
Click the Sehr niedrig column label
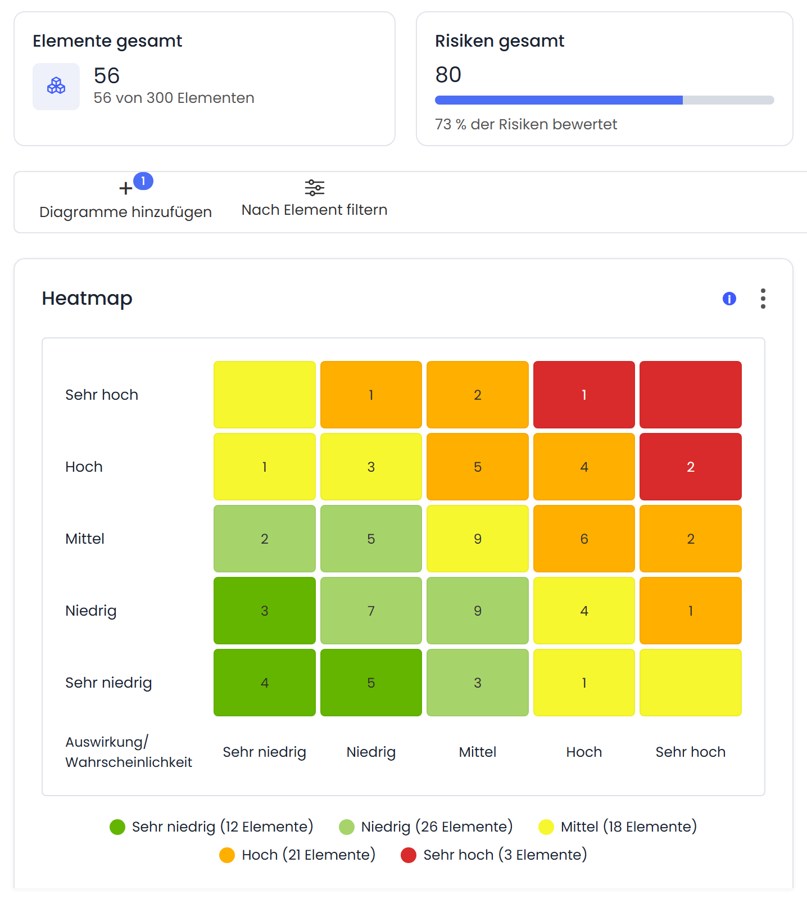[265, 752]
